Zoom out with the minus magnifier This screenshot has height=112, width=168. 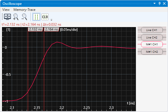point(24,17)
